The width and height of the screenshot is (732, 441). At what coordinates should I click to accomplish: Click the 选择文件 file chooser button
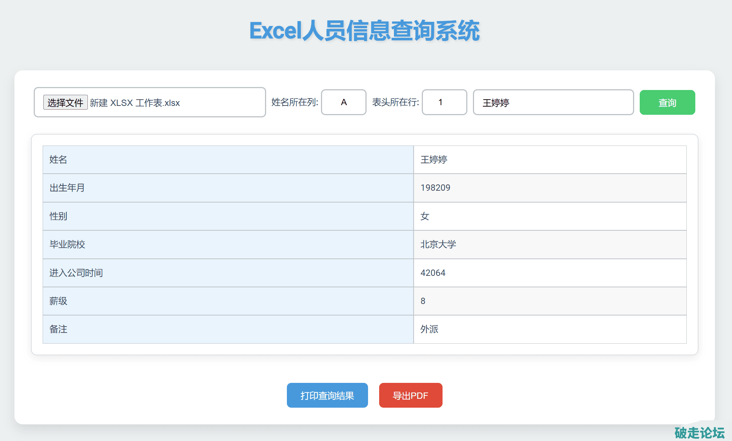pos(65,102)
